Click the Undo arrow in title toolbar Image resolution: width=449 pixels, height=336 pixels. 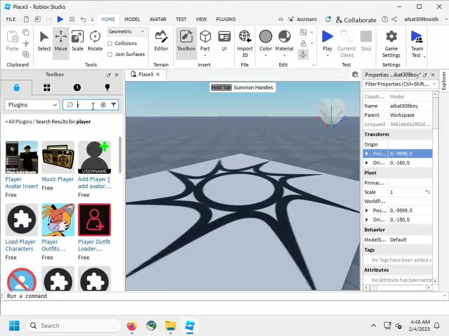[83, 19]
